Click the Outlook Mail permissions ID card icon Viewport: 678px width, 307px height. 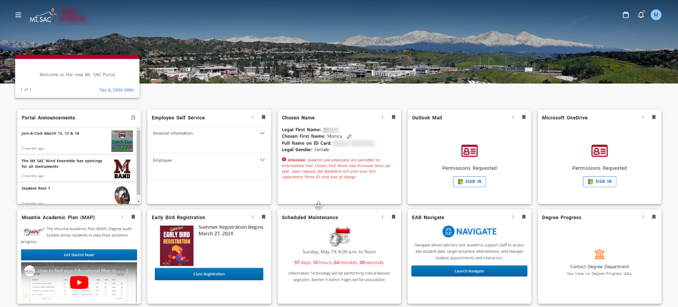[469, 151]
